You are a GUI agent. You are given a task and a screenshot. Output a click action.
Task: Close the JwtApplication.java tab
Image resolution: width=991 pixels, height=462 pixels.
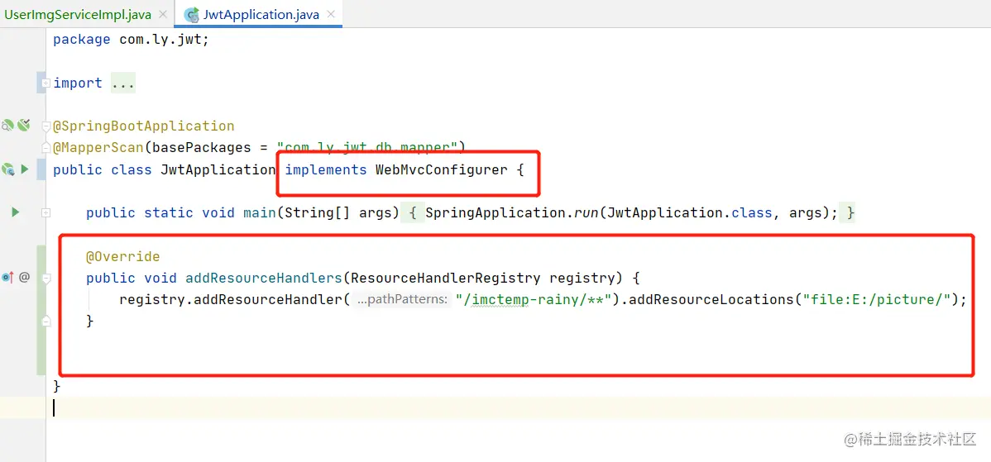pyautogui.click(x=332, y=14)
